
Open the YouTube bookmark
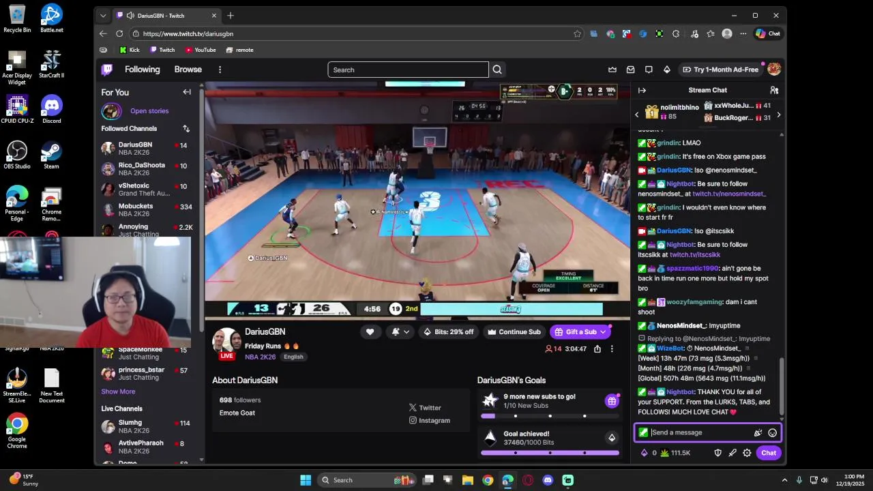[201, 50]
